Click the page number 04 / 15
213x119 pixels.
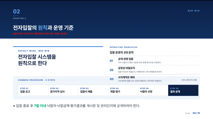196,113
